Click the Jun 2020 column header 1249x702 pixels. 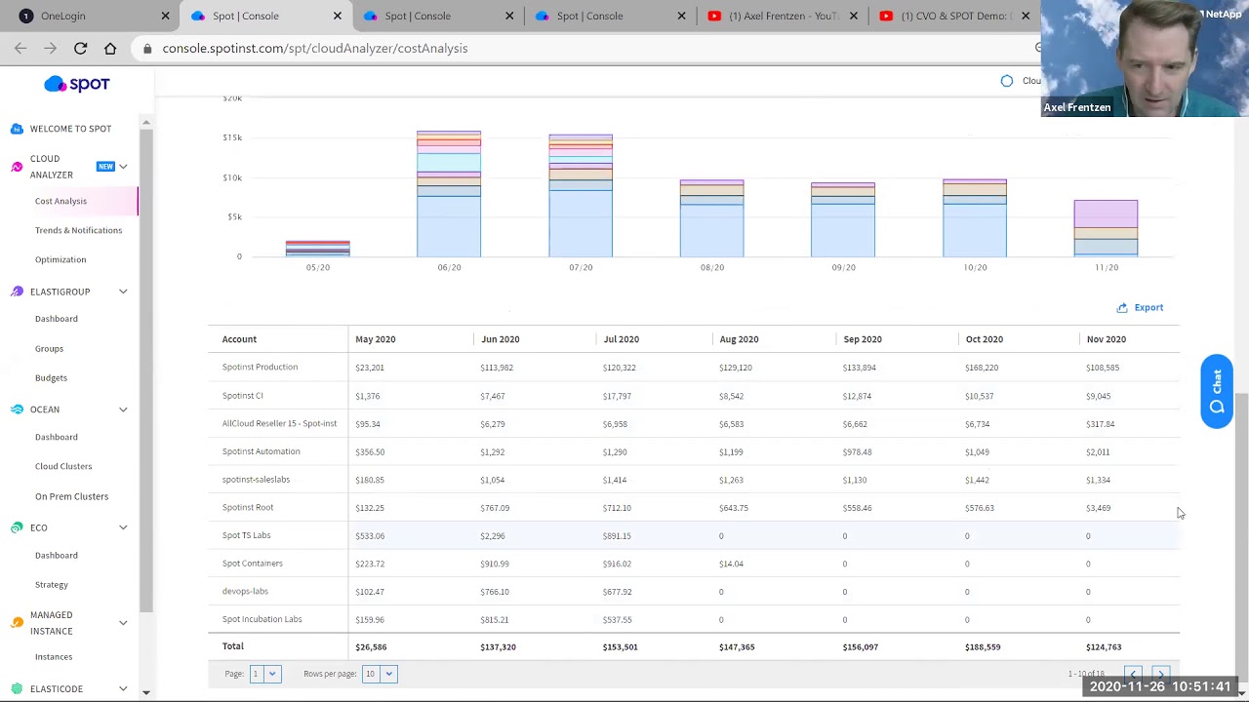click(500, 339)
